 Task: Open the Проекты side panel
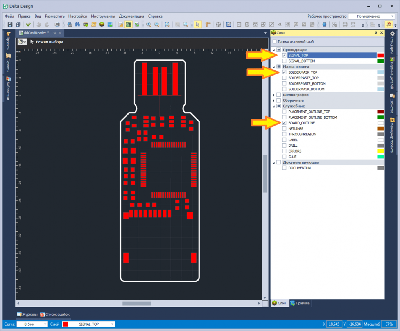(9, 41)
